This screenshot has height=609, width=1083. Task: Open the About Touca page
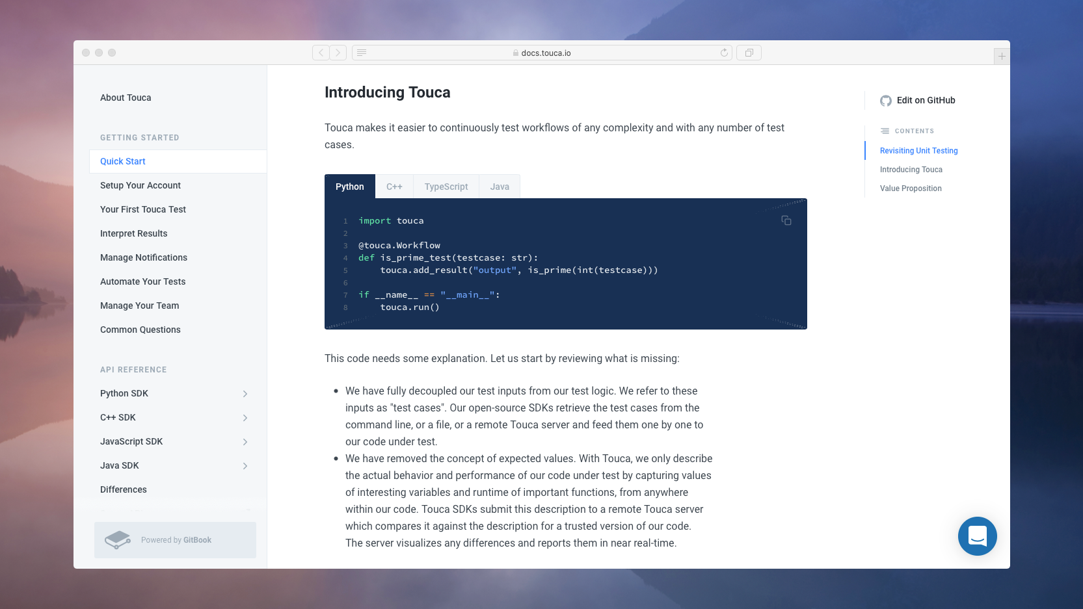(x=126, y=97)
